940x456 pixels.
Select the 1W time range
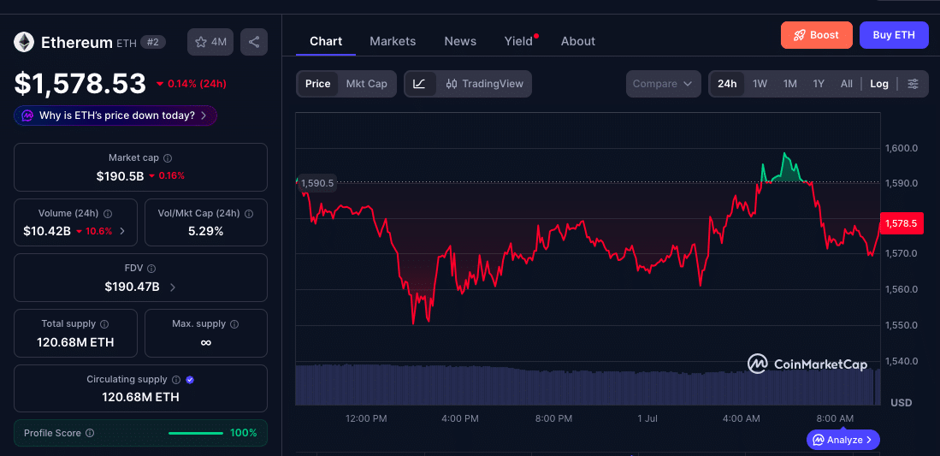(760, 84)
